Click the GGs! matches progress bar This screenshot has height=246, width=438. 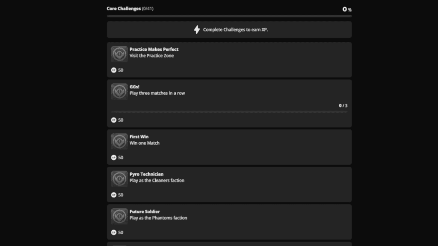[229, 112]
